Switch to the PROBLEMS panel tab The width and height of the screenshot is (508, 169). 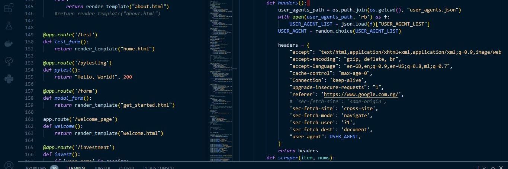click(x=36, y=168)
